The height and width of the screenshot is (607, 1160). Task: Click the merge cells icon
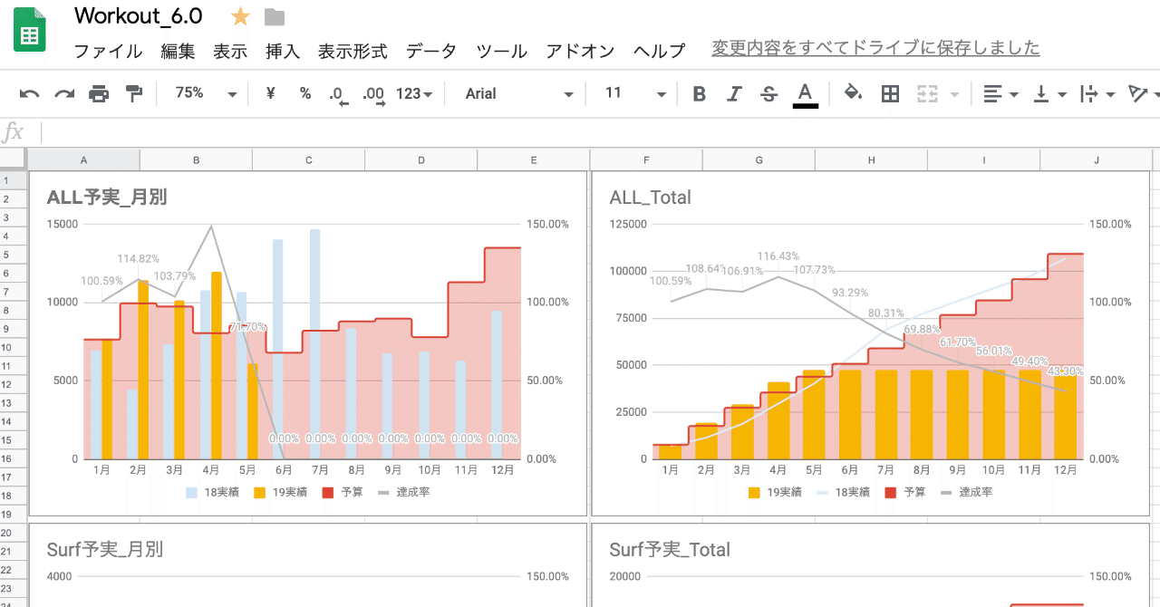[926, 93]
